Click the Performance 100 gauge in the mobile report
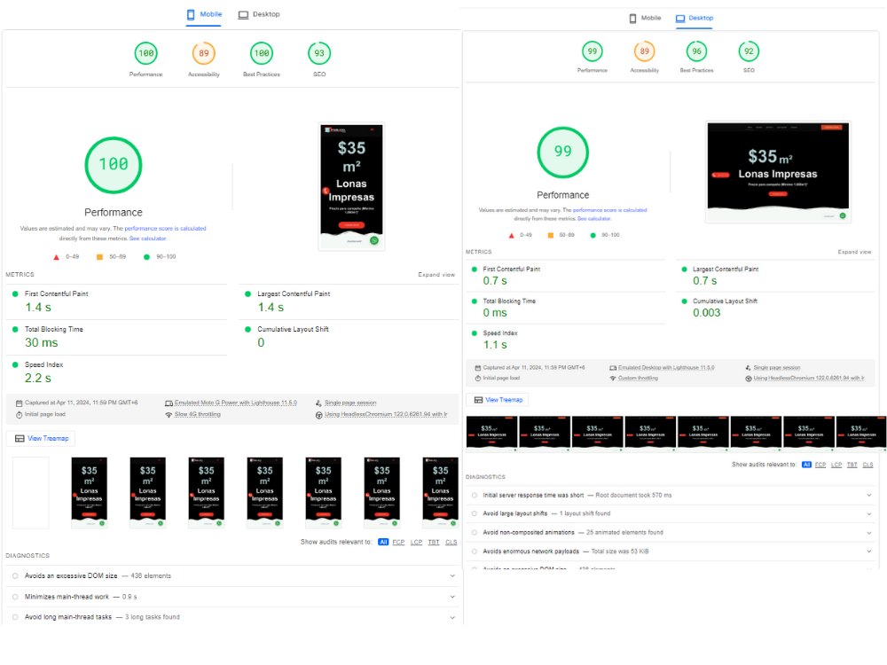The height and width of the screenshot is (665, 887). click(x=146, y=53)
